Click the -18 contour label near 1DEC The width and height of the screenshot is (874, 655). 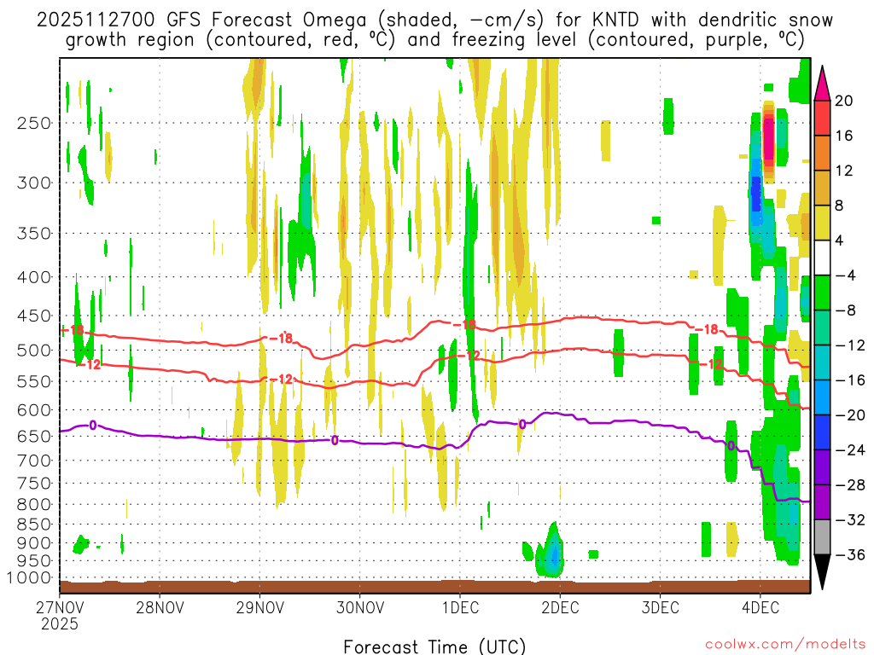tap(465, 325)
